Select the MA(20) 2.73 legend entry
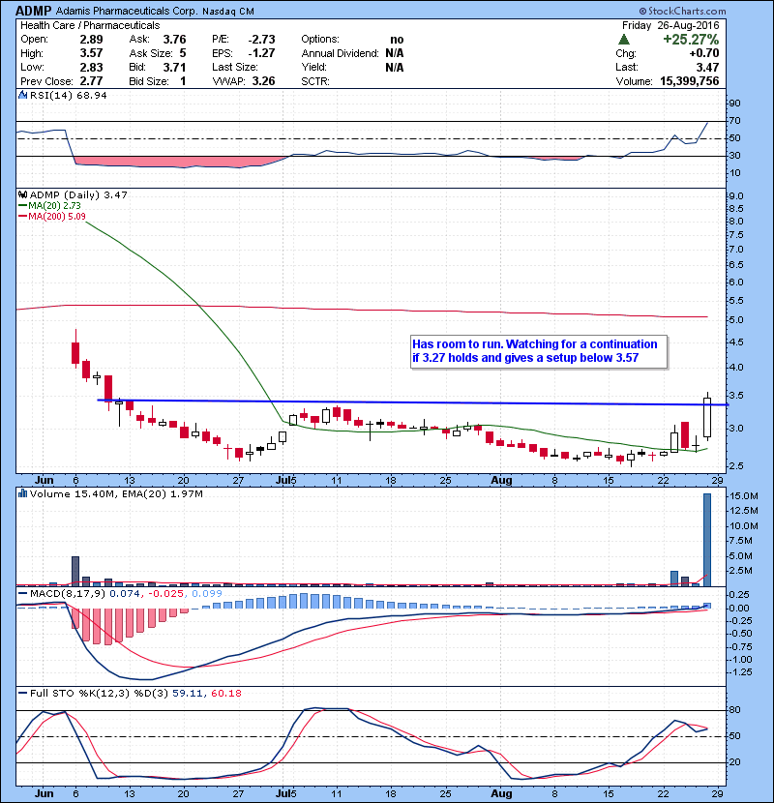The image size is (774, 803). coord(50,205)
